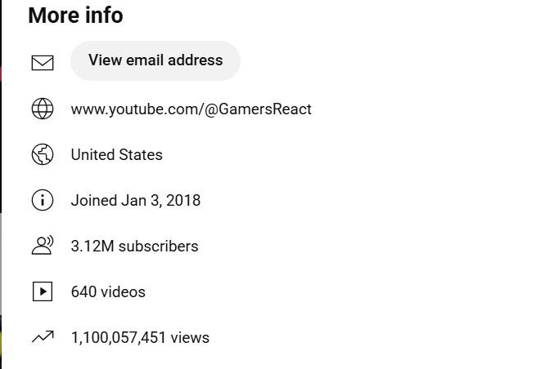This screenshot has width=545, height=369.
Task: Open the www.youtube.com/@GamersReact link
Action: click(x=191, y=109)
